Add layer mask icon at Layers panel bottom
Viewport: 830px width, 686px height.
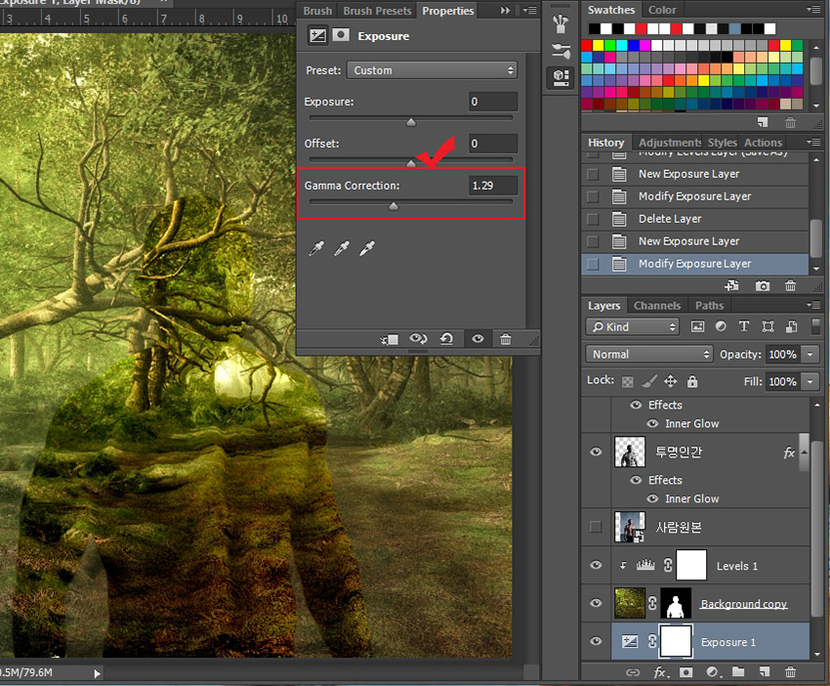685,672
